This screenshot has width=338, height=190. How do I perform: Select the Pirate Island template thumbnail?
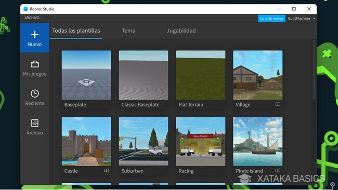point(258,141)
